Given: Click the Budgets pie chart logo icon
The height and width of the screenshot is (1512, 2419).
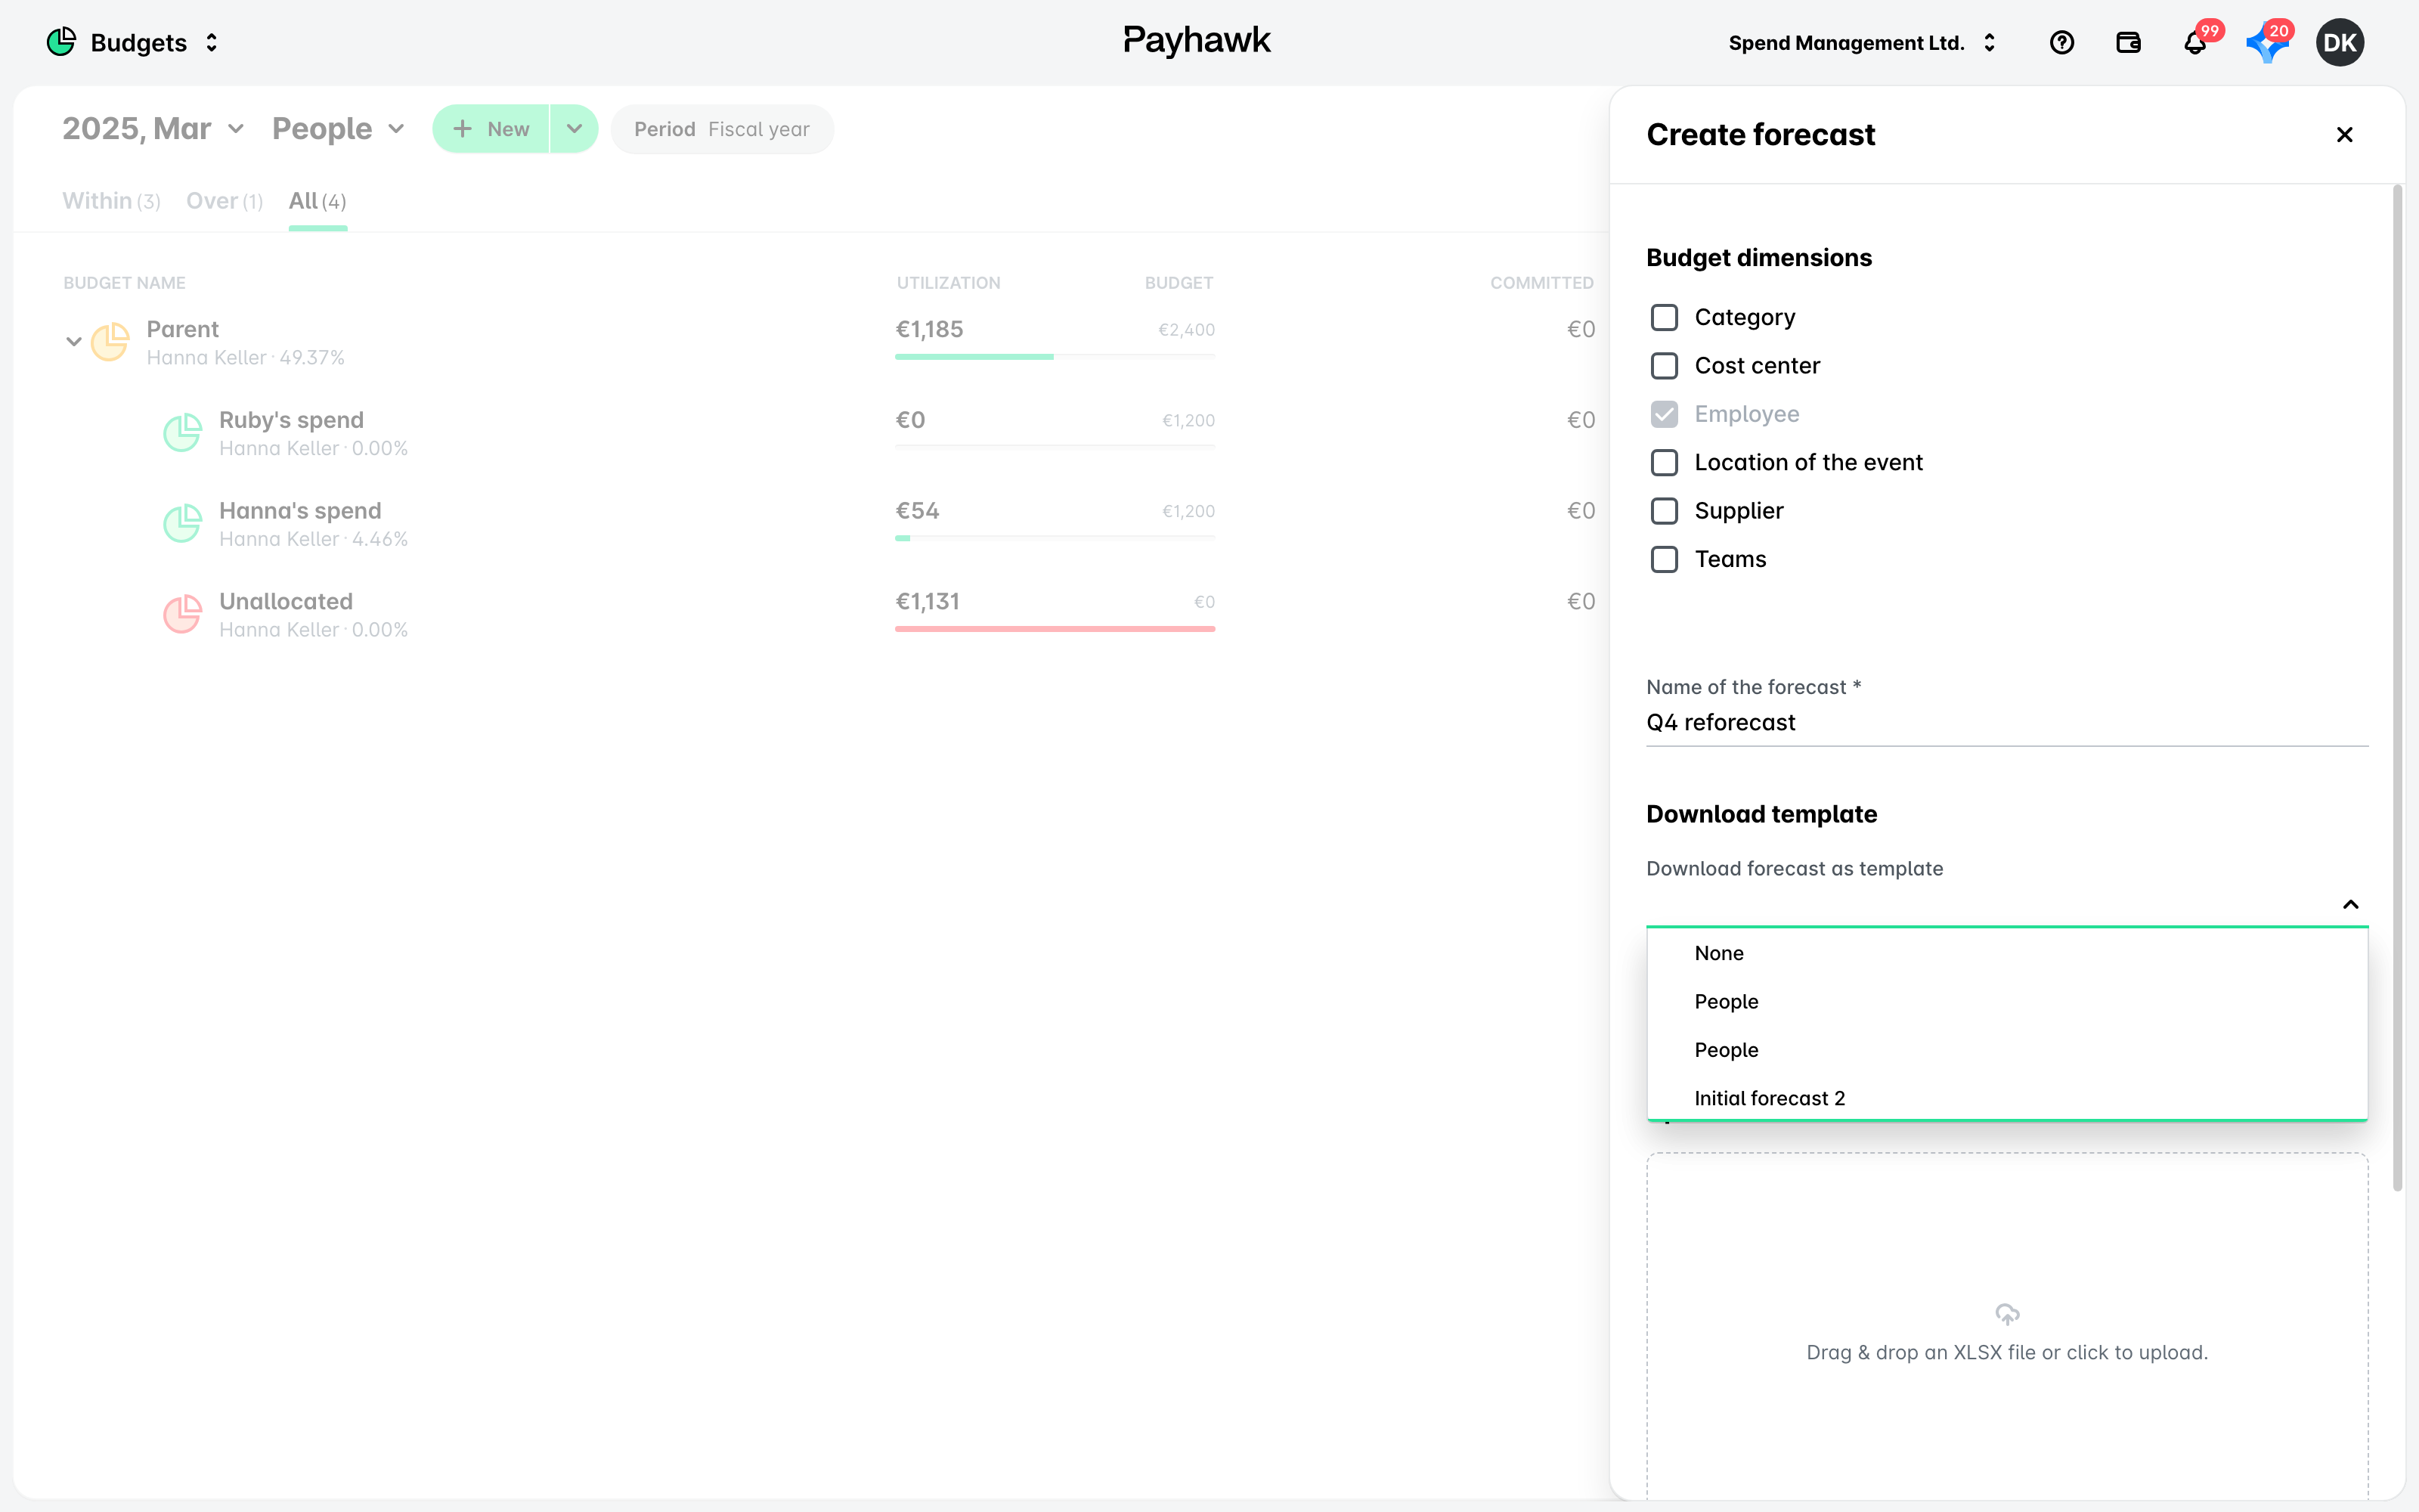Looking at the screenshot, I should click(x=61, y=42).
